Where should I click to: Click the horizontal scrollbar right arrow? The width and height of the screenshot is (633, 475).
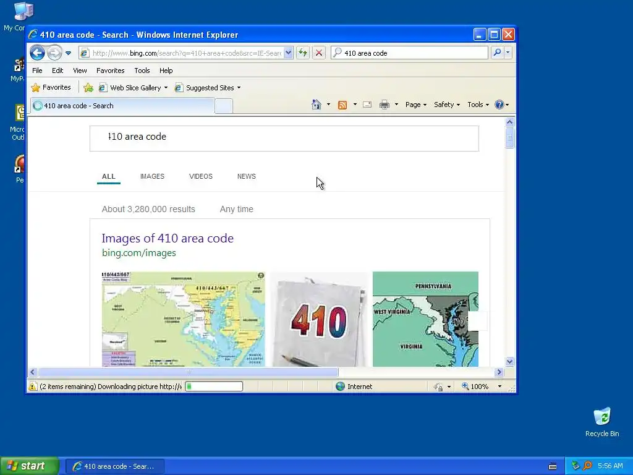(499, 372)
